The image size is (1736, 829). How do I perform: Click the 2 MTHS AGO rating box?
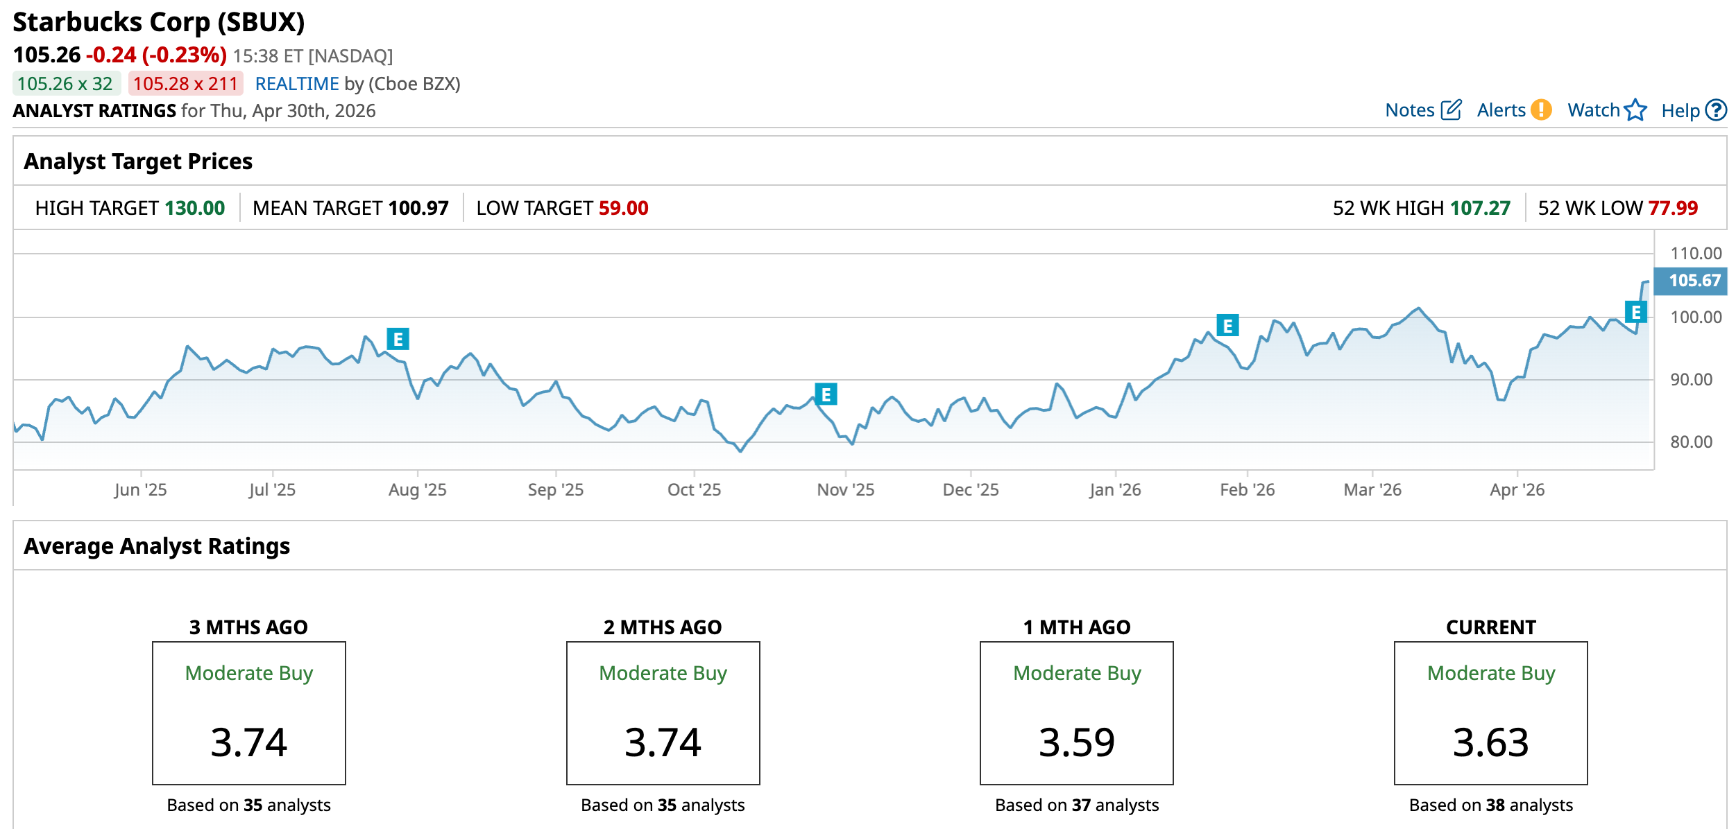(663, 713)
